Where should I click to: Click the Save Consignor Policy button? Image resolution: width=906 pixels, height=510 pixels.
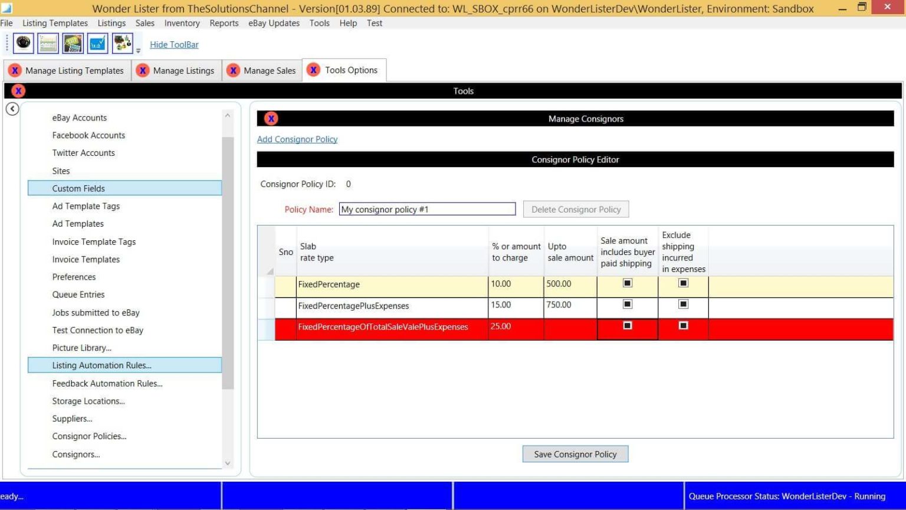click(x=575, y=454)
